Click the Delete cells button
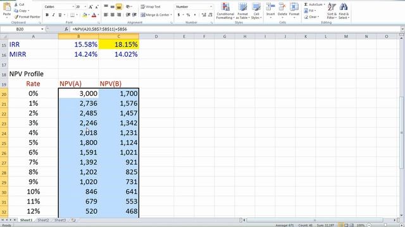This screenshot has width=405, height=227. 282,10
